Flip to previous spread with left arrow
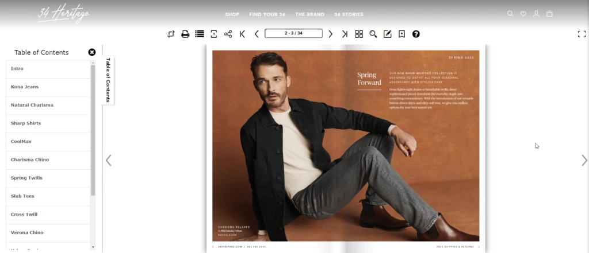The image size is (589, 253). pyautogui.click(x=109, y=161)
